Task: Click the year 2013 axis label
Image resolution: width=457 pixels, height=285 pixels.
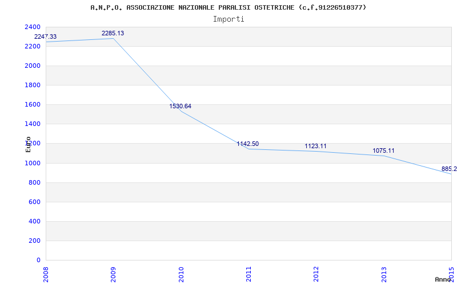Action: [x=384, y=274]
